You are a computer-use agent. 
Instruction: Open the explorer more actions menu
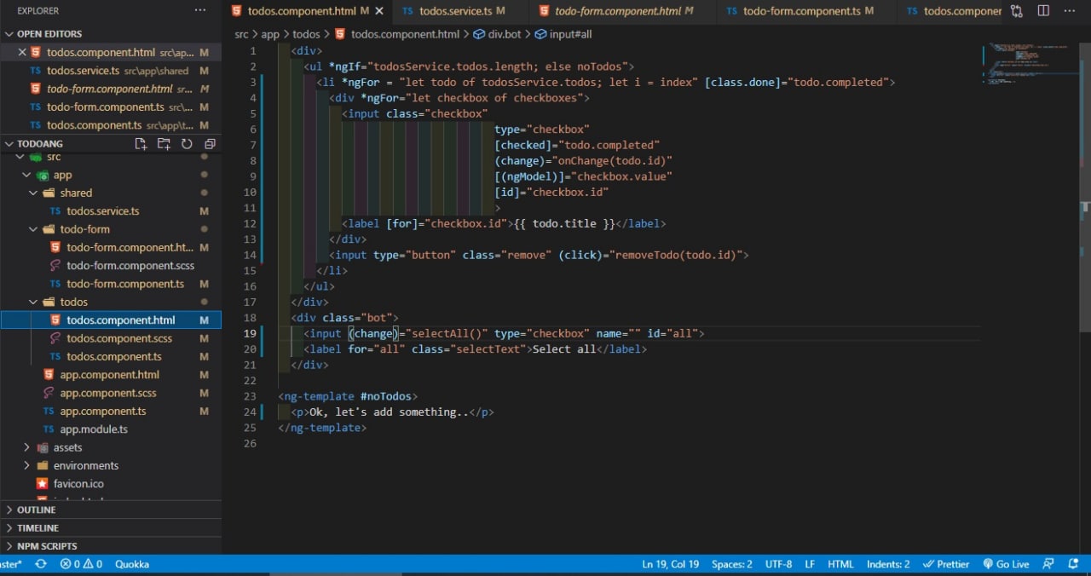coord(200,11)
